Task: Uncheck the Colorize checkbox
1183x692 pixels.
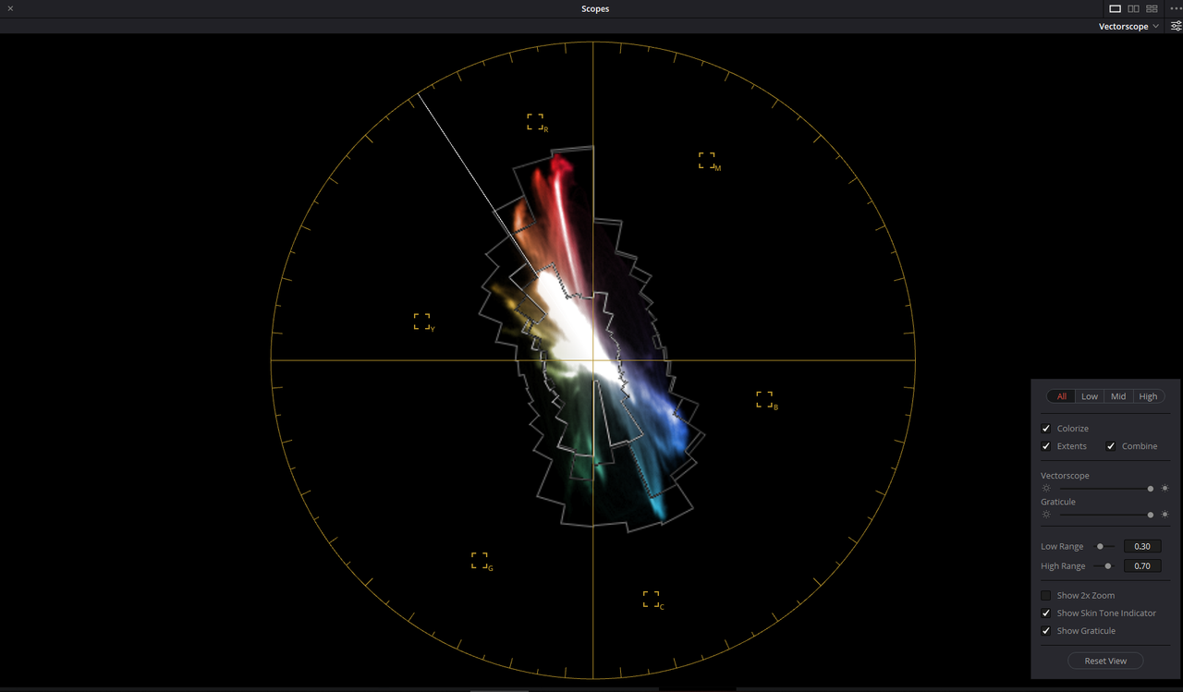Action: 1046,429
